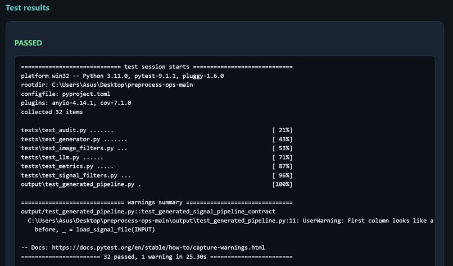
Task: Click the [ 87%] progress value
Action: click(x=282, y=166)
